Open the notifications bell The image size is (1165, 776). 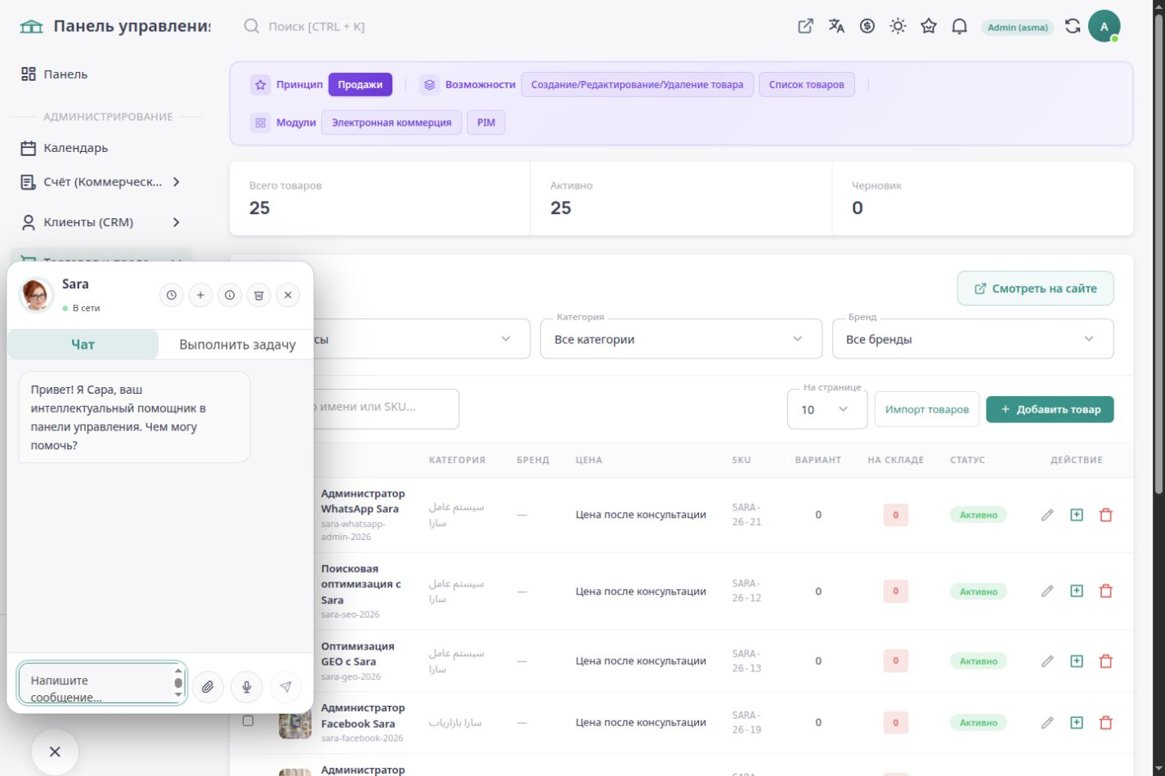[960, 26]
